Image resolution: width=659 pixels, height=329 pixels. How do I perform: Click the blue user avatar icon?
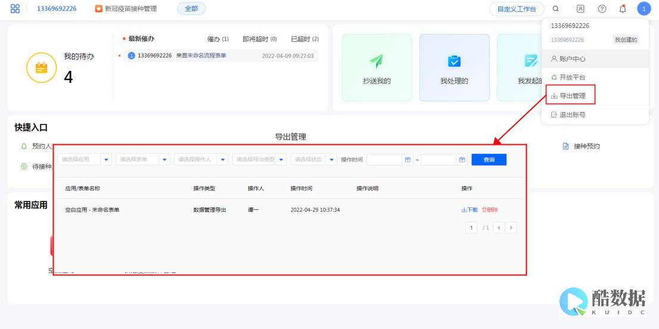(x=644, y=8)
